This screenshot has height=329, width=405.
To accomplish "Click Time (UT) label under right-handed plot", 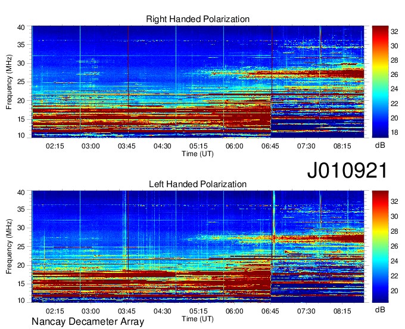I will click(198, 154).
